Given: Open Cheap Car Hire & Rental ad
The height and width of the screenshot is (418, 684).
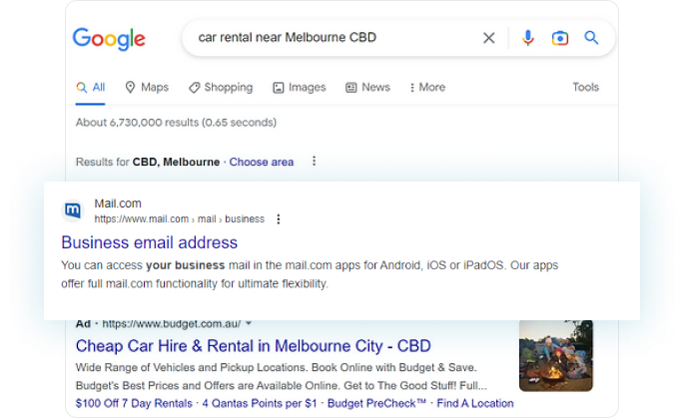Looking at the screenshot, I should point(253,346).
